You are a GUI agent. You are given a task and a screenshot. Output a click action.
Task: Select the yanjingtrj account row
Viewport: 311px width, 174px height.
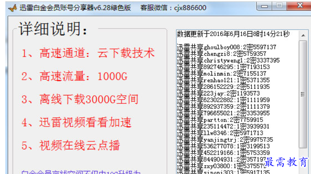pyautogui.click(x=225, y=139)
